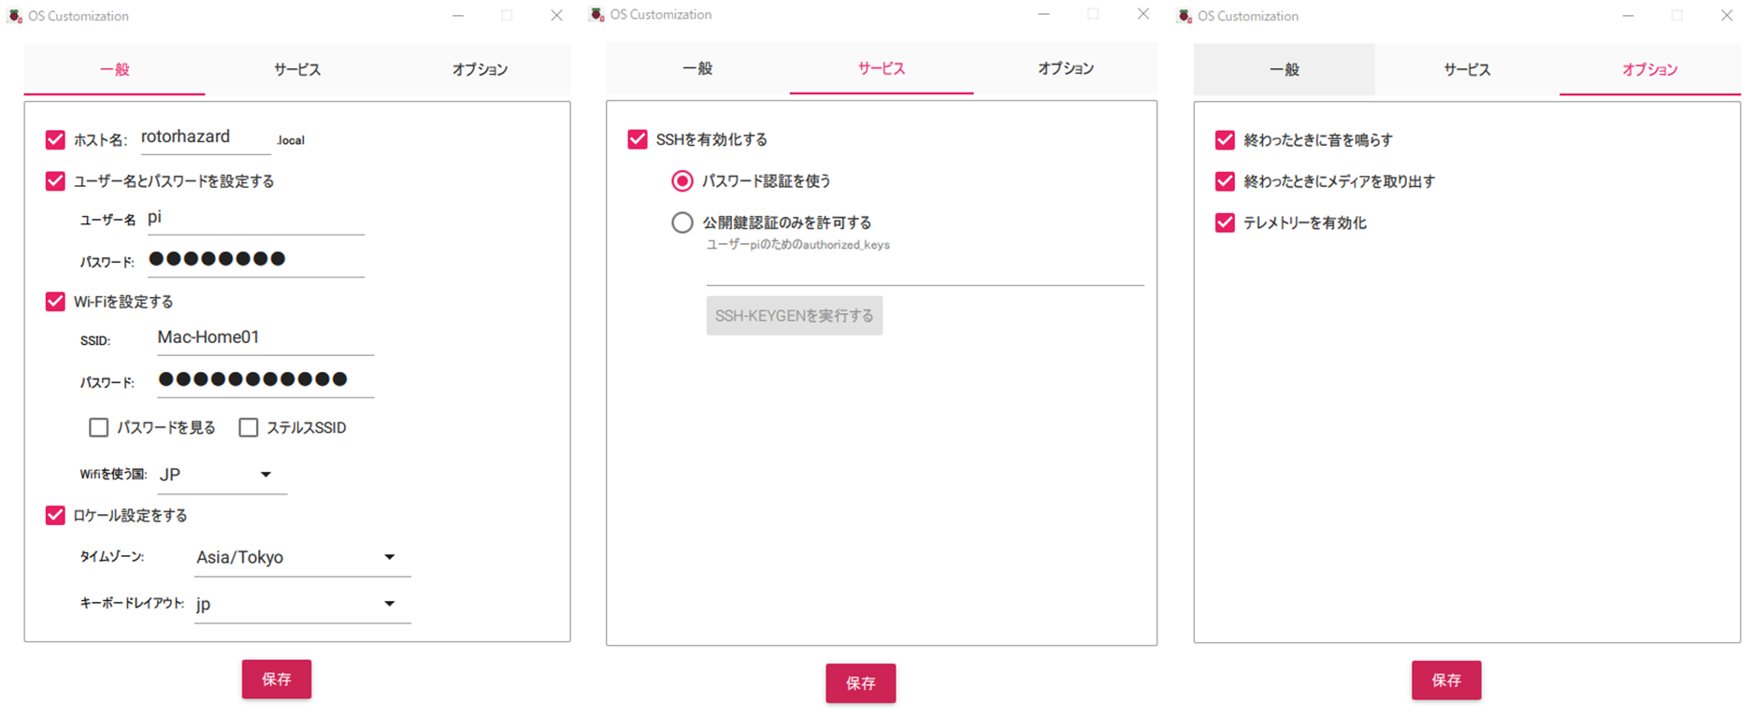Close the right OS Customization window
Screen dimensions: 1752x715
tap(1727, 16)
